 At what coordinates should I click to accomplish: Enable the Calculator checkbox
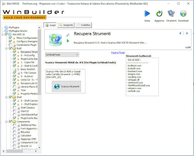[15, 135]
